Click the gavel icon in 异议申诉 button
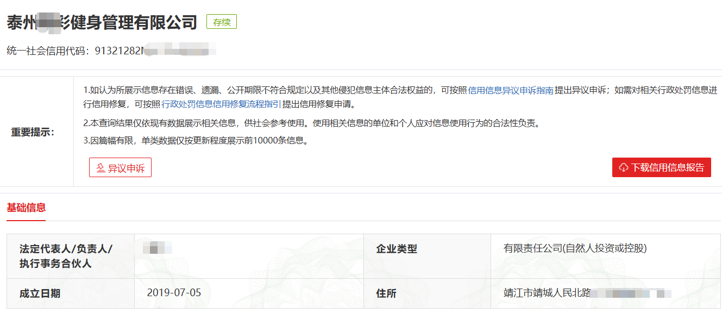Viewport: 722px width, 313px height. (101, 168)
